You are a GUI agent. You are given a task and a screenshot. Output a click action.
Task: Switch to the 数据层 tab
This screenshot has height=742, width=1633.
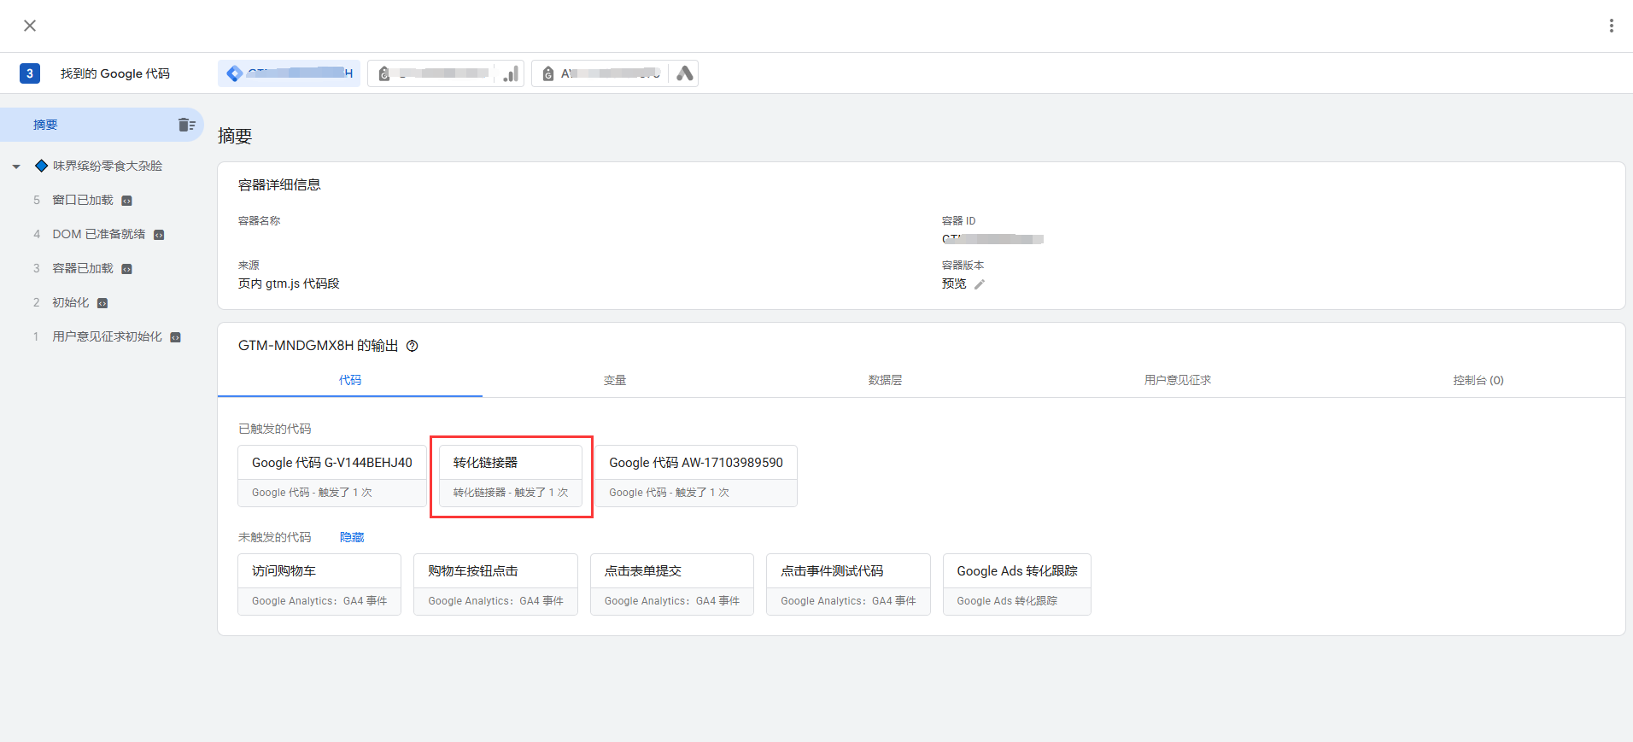(885, 380)
